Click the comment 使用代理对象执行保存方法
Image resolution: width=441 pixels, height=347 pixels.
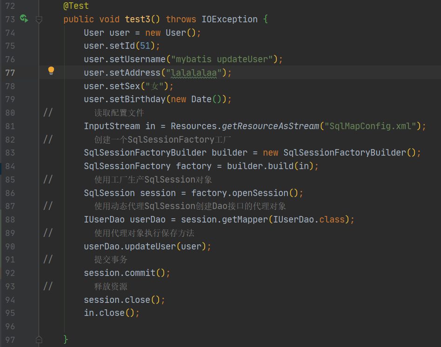tap(144, 233)
